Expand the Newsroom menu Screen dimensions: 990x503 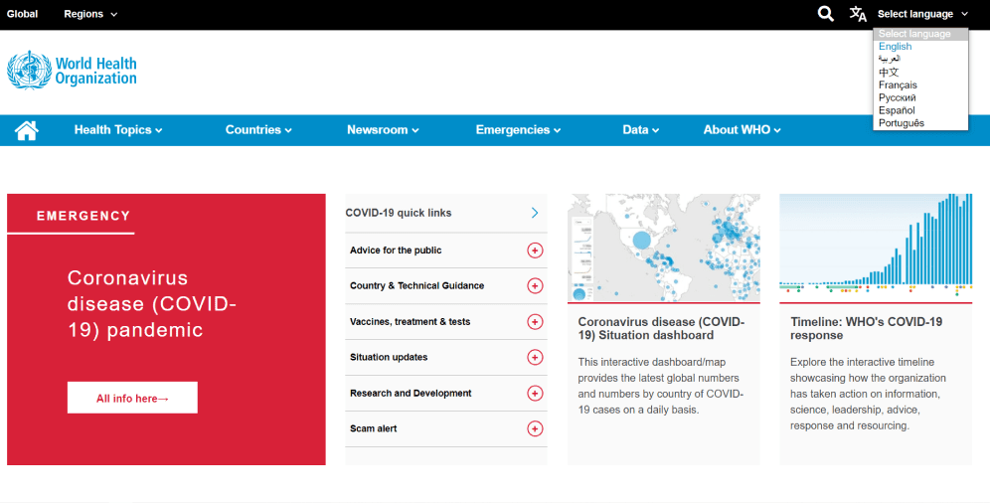point(383,130)
